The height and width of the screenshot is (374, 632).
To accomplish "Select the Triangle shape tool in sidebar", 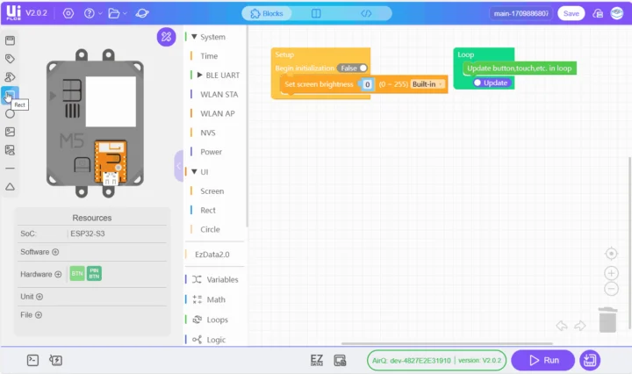I will coord(10,186).
